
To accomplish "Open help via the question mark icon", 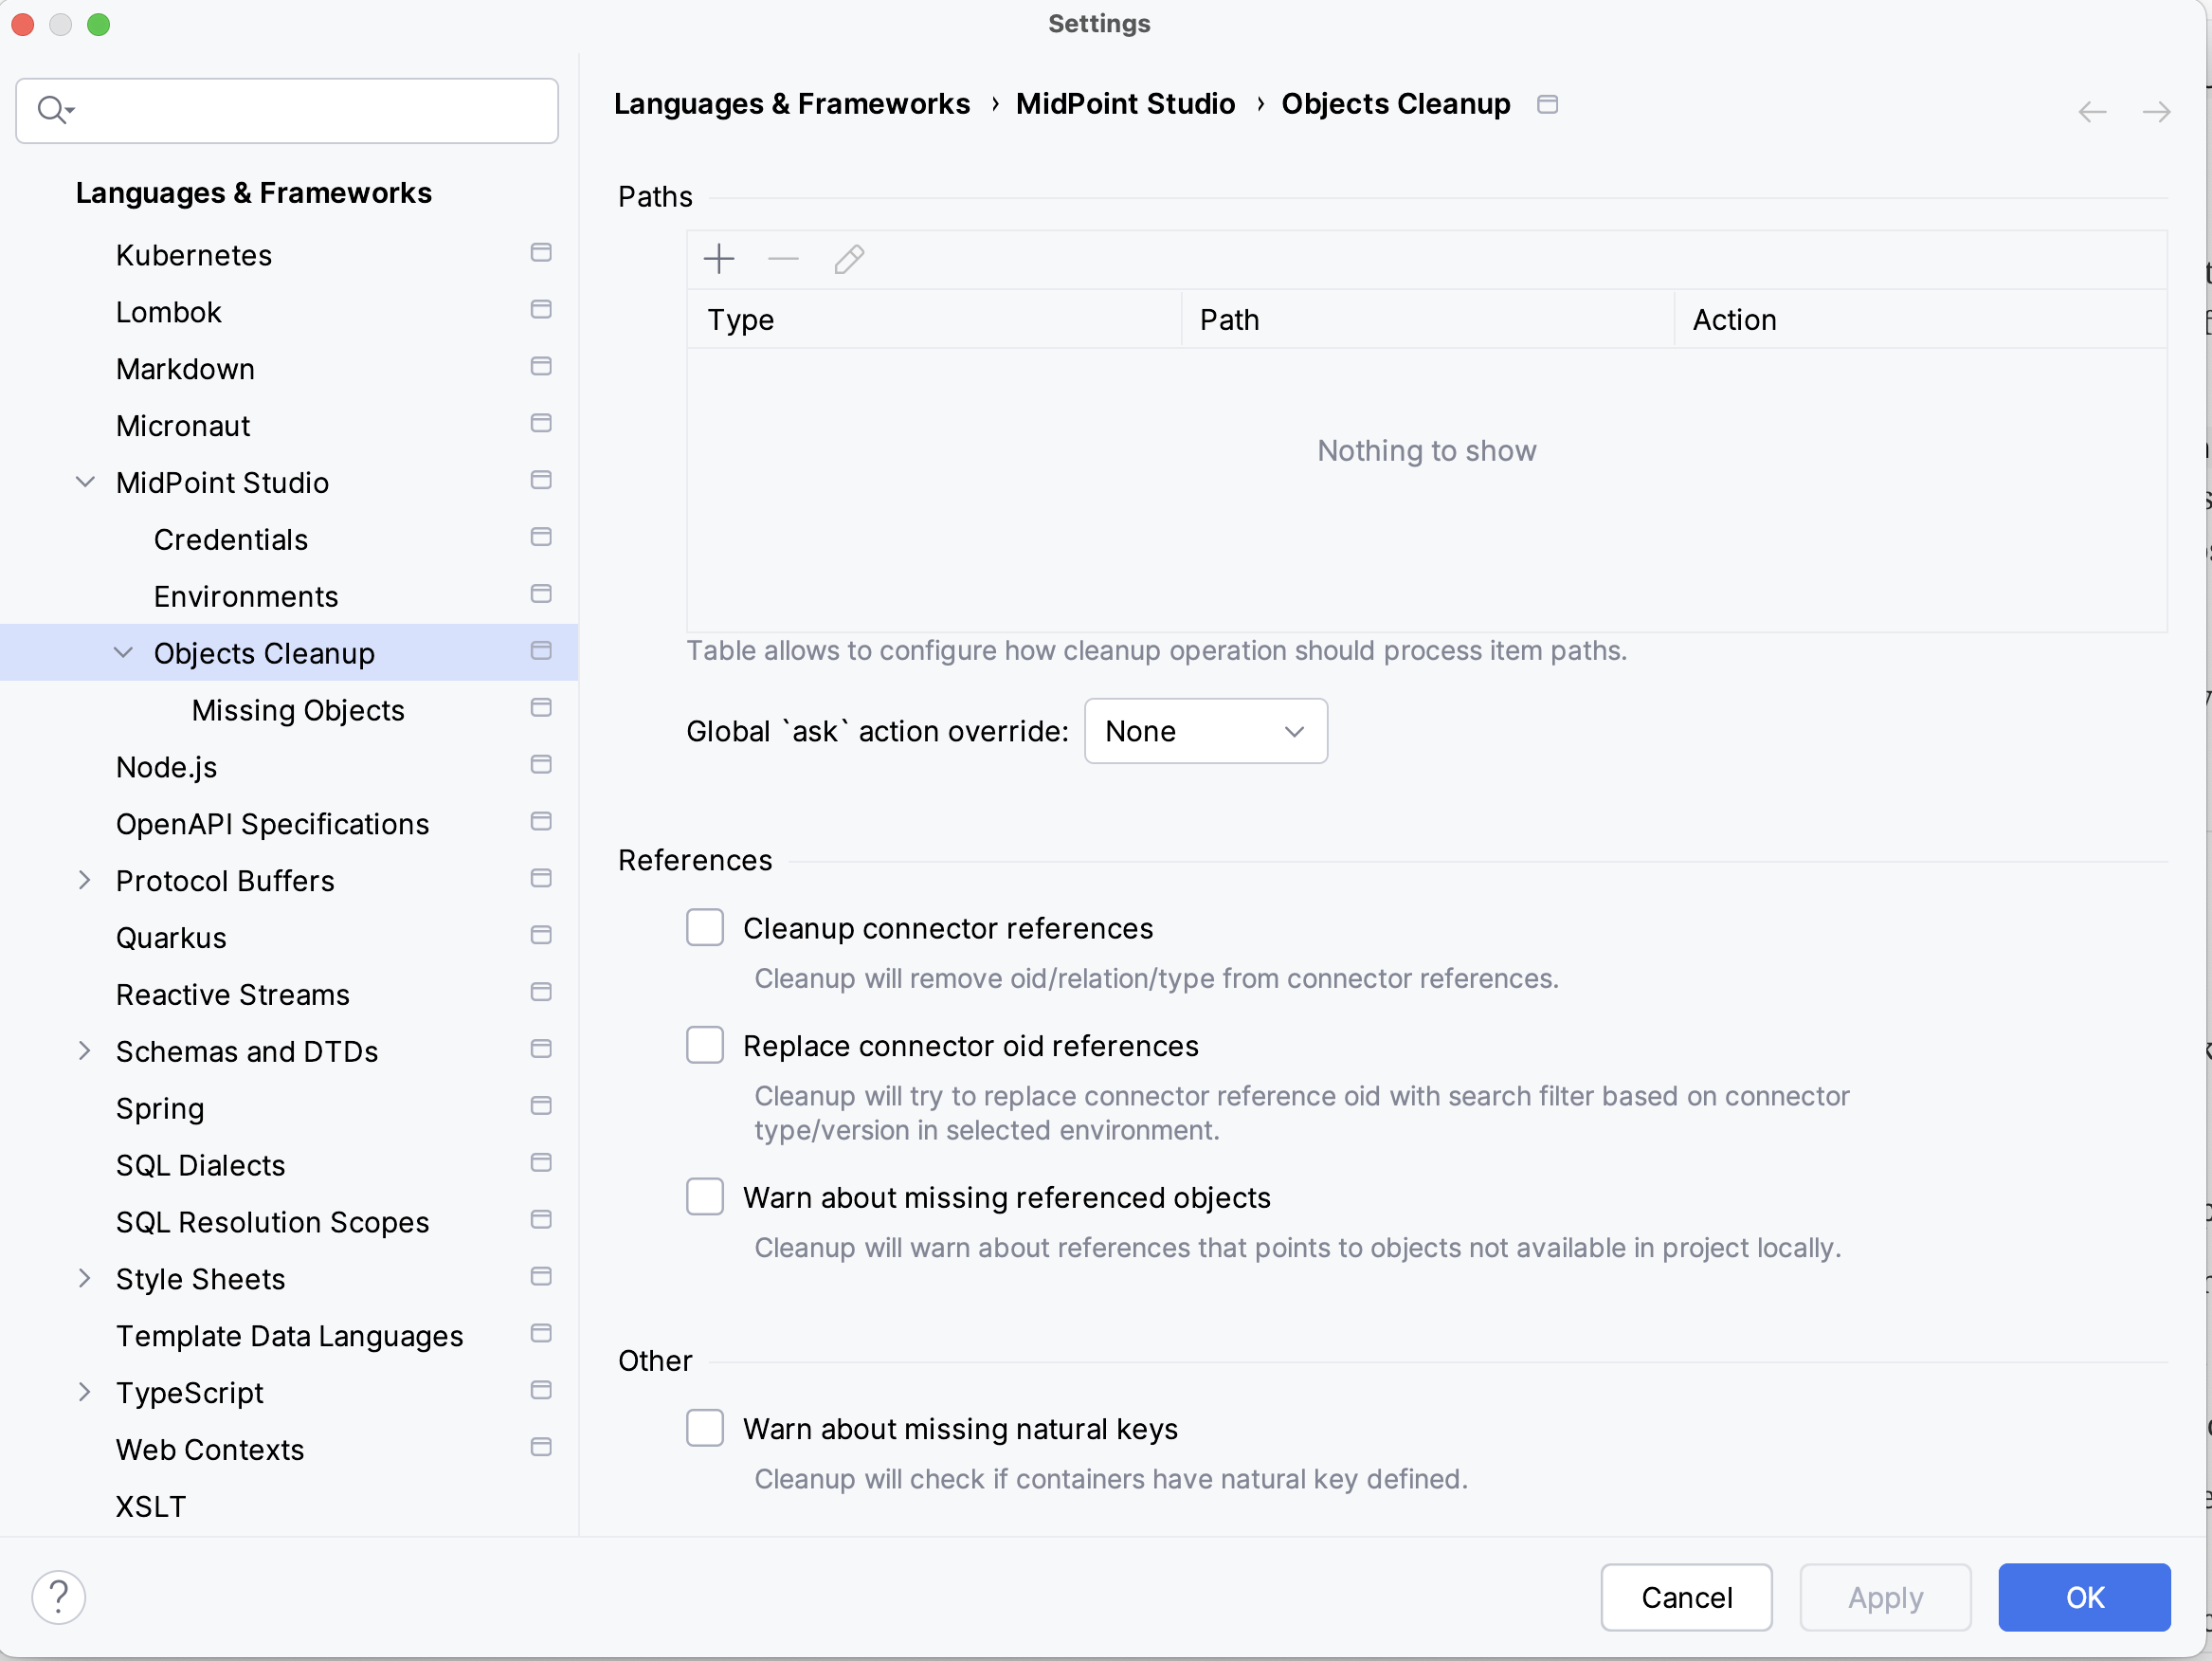I will (x=58, y=1597).
